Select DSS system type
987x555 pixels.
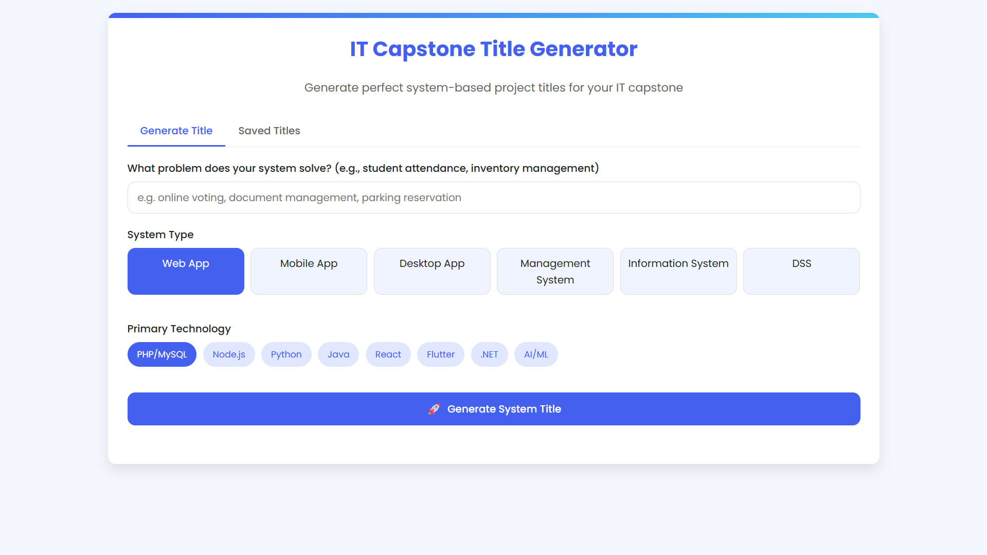(x=801, y=271)
